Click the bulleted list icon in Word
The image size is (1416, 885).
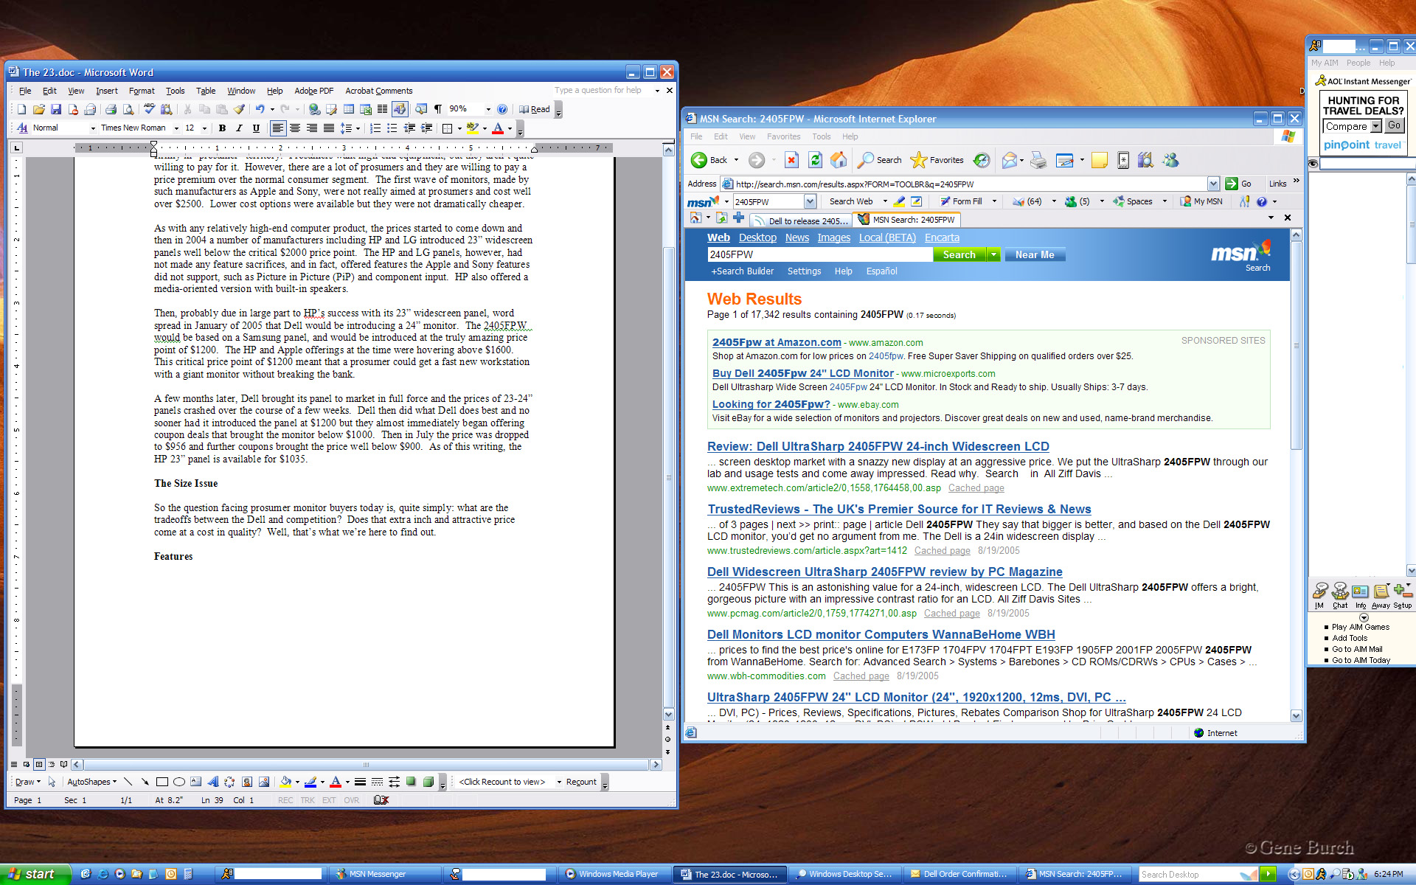coord(392,128)
